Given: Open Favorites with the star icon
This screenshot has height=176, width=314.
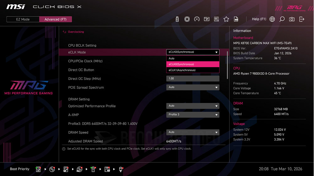Looking at the screenshot, I should [226, 19].
